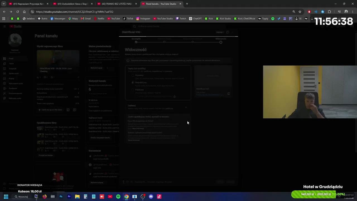
Task: Switch to the Uszkodziłem Vana o Słup tab
Action: (73, 4)
